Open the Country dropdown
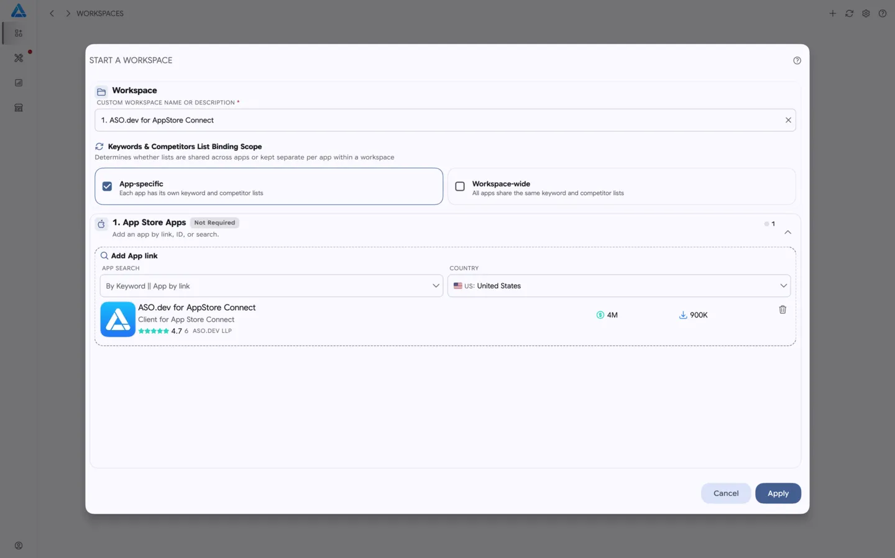Screen dimensions: 895x558 point(619,286)
